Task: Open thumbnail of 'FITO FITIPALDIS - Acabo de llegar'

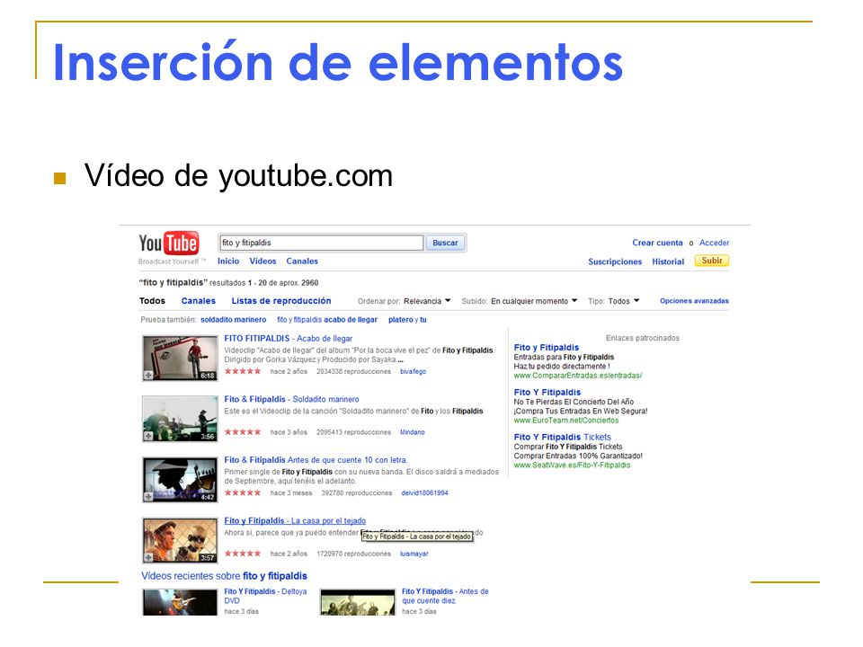Action: tap(180, 359)
